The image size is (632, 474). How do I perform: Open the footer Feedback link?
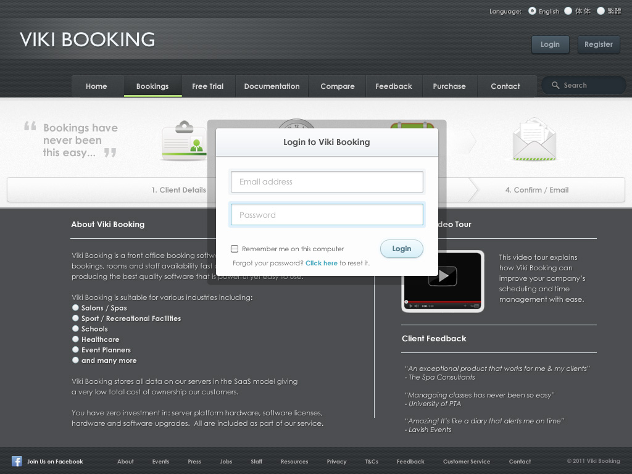pos(410,462)
